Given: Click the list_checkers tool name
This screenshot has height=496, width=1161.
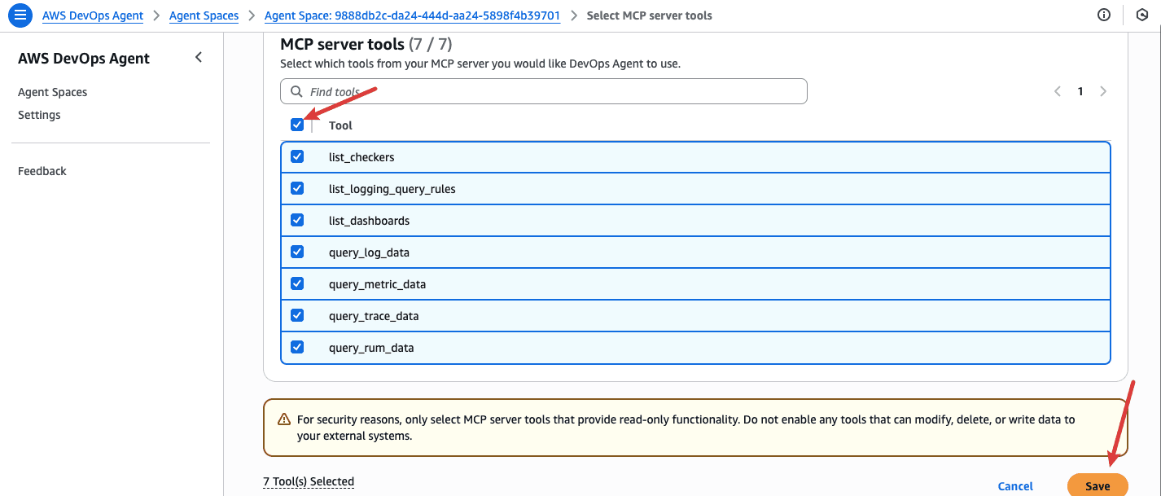Looking at the screenshot, I should pos(361,157).
